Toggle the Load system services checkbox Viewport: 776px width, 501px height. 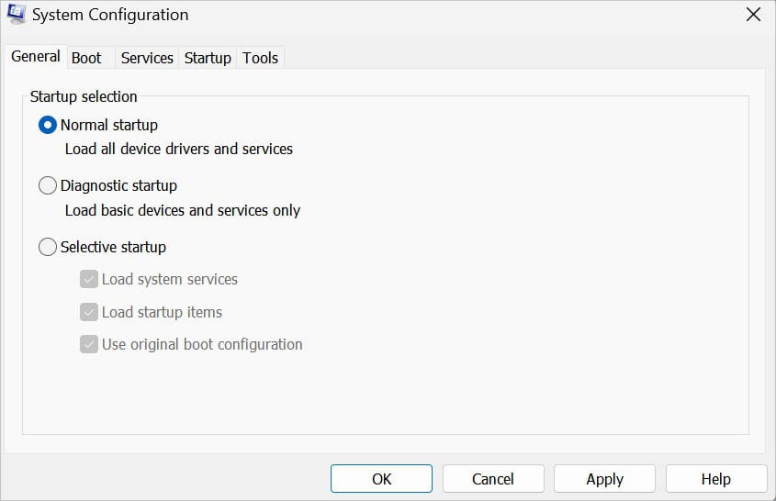click(x=89, y=279)
